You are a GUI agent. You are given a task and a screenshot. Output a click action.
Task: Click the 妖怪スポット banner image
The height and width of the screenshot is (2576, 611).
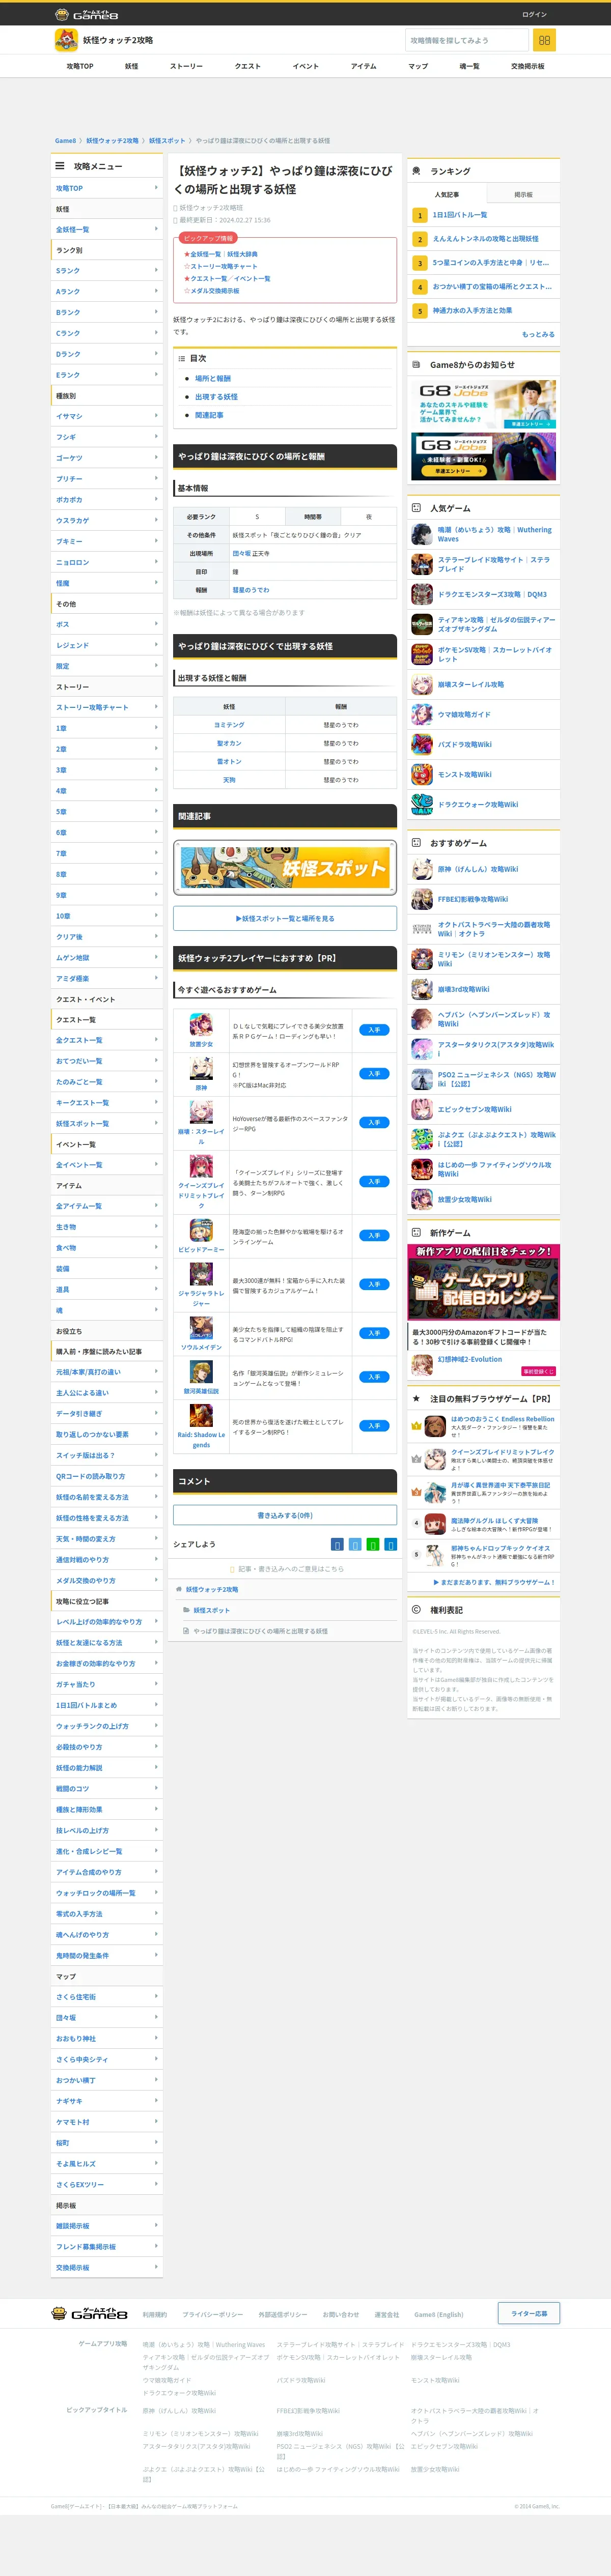285,868
